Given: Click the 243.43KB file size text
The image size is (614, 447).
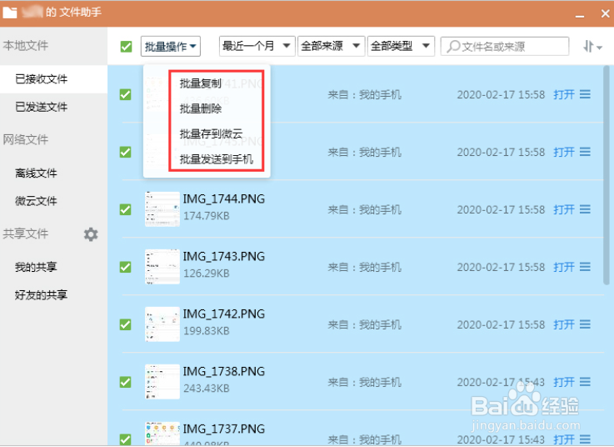Looking at the screenshot, I should pos(207,388).
